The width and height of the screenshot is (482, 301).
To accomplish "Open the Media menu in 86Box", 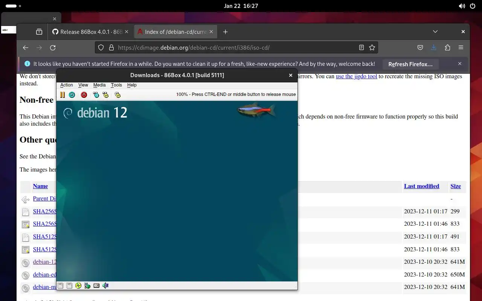I will click(x=99, y=85).
